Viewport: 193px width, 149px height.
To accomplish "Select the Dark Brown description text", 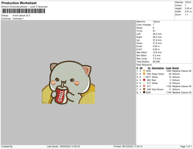I will (158, 89).
